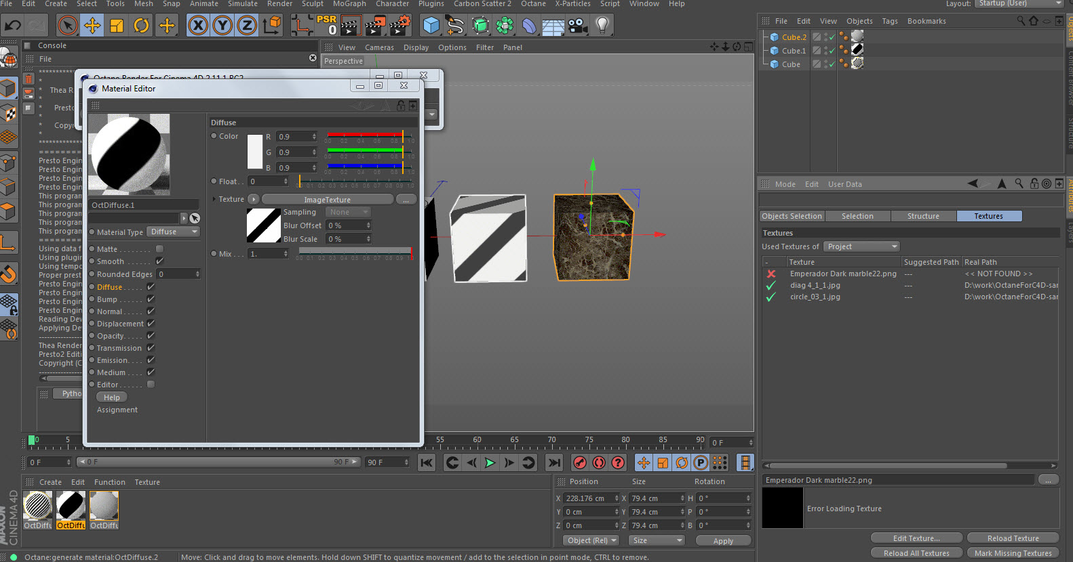Toggle X axis lock icon
The image size is (1073, 562).
tap(197, 26)
